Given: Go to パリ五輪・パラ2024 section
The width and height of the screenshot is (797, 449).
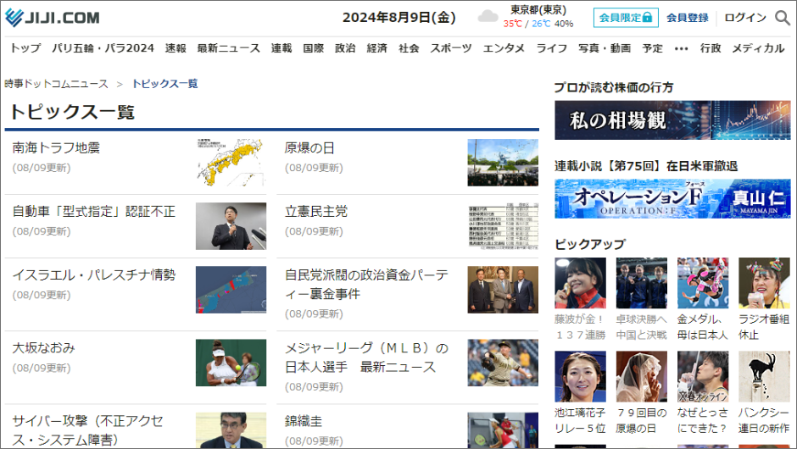Looking at the screenshot, I should click(x=103, y=48).
